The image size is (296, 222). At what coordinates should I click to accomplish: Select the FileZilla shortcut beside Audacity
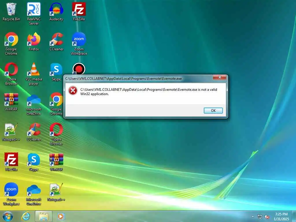click(79, 12)
